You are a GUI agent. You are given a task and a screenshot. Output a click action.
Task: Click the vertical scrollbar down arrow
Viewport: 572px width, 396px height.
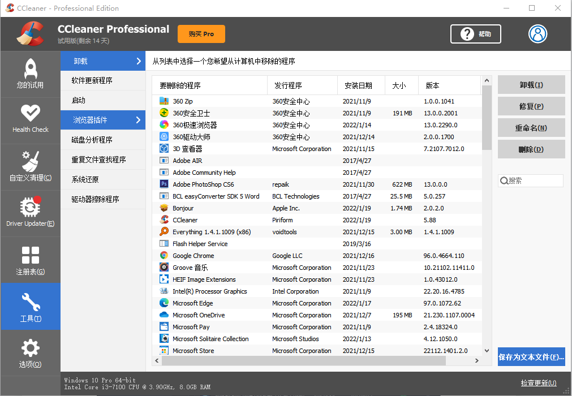[487, 350]
